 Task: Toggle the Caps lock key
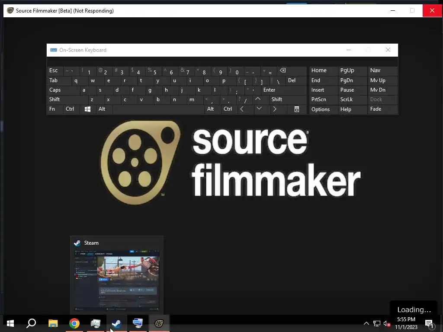[x=63, y=90]
